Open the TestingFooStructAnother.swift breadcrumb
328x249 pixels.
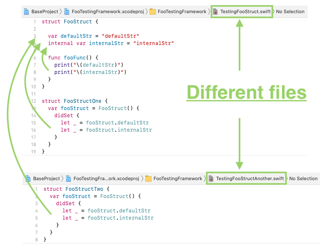point(250,178)
